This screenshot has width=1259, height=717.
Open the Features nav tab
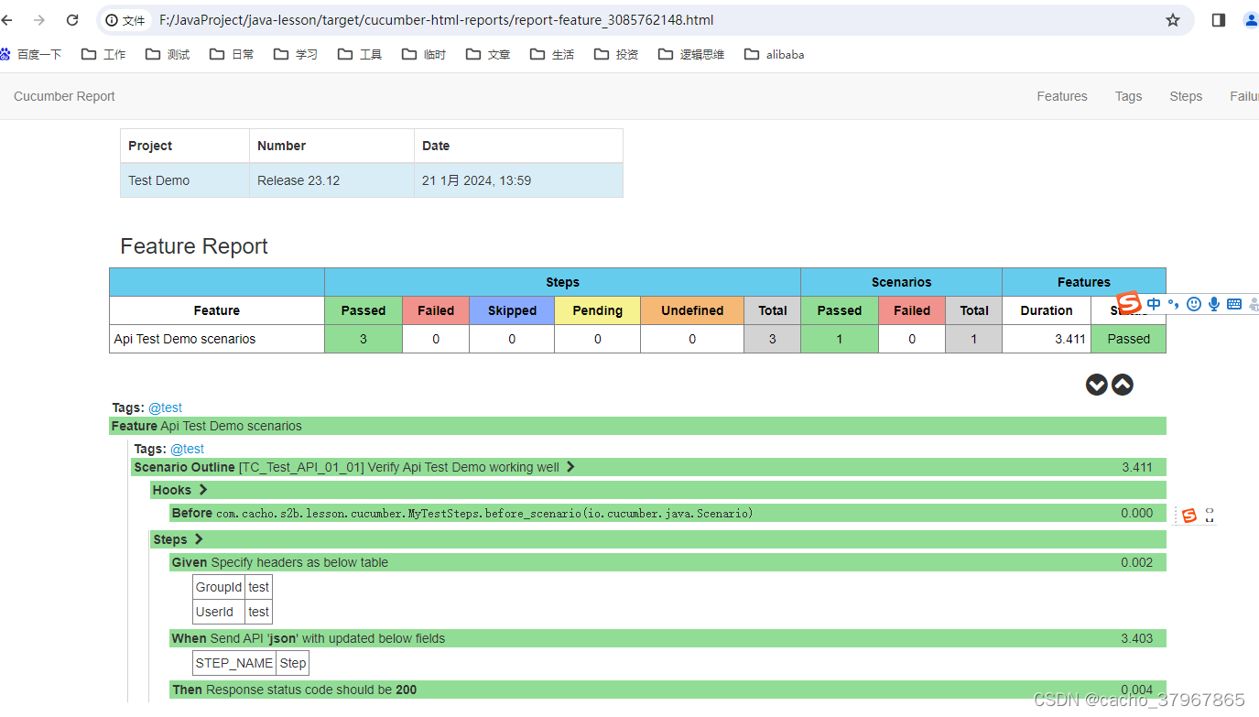(x=1062, y=96)
